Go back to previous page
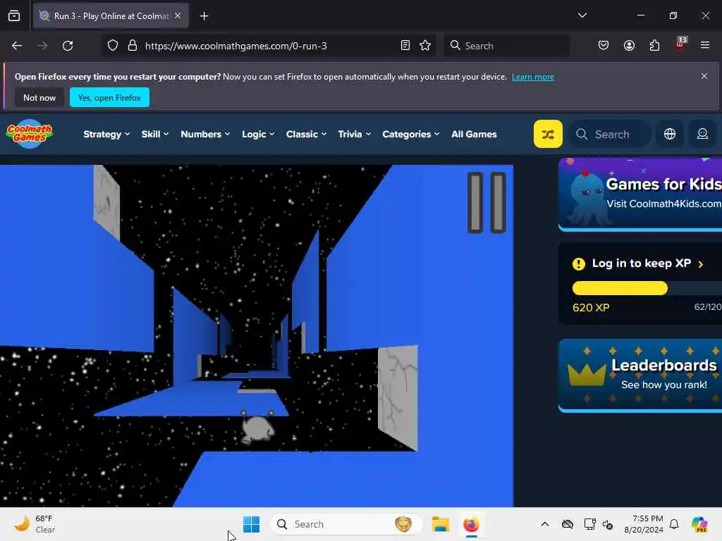The height and width of the screenshot is (541, 722). [x=17, y=46]
